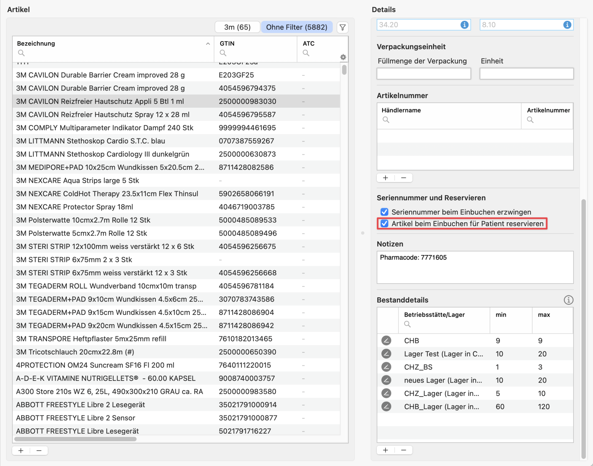The width and height of the screenshot is (593, 466).
Task: Open the article filter funnel icon
Action: coord(343,27)
